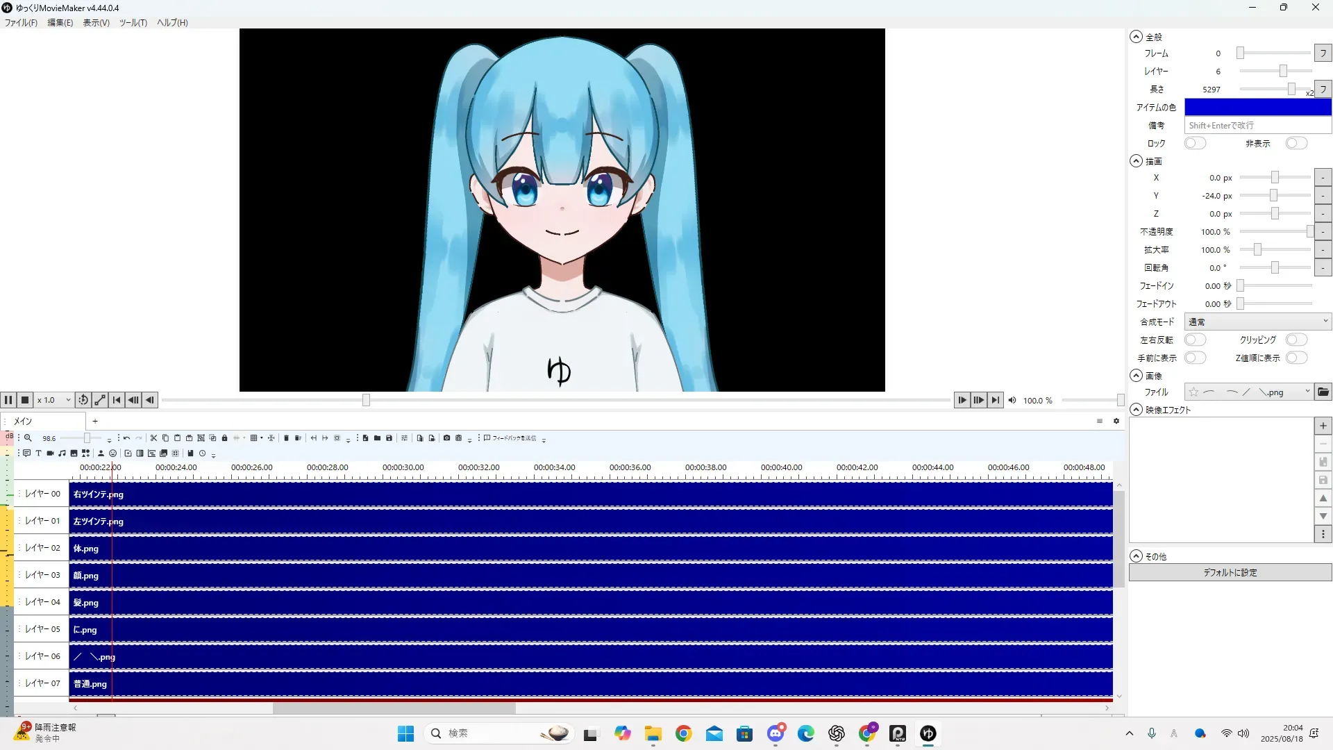The image size is (1333, 750).
Task: Click the audio note add-item icon
Action: (62, 453)
